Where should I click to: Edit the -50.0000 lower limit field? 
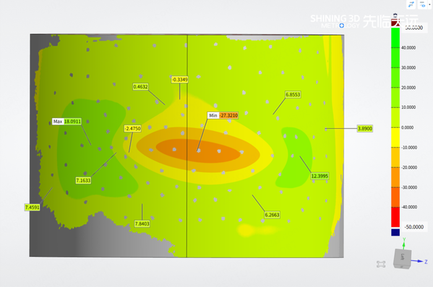(414, 227)
